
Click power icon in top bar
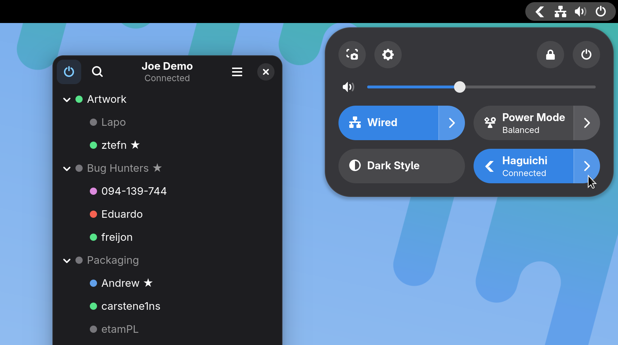pos(601,12)
